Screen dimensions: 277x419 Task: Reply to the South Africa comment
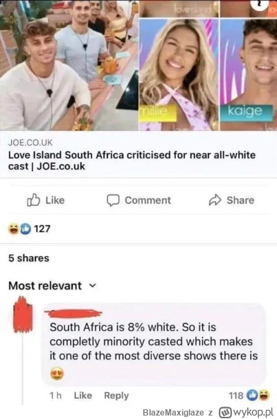pyautogui.click(x=116, y=395)
